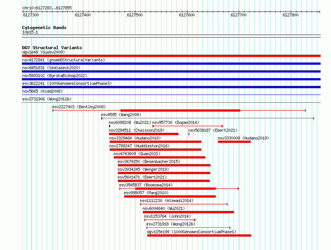Click the blue esv3622241 variant bar

[171, 87]
